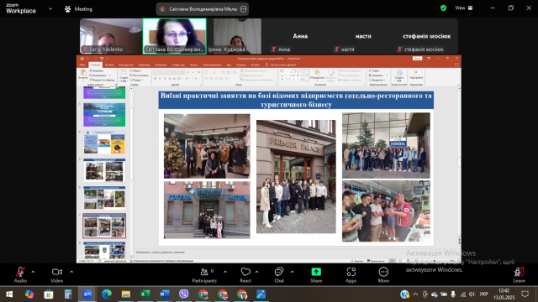The image size is (538, 302).
Task: Select participant tile стефанія мосіюк
Action: click(426, 36)
